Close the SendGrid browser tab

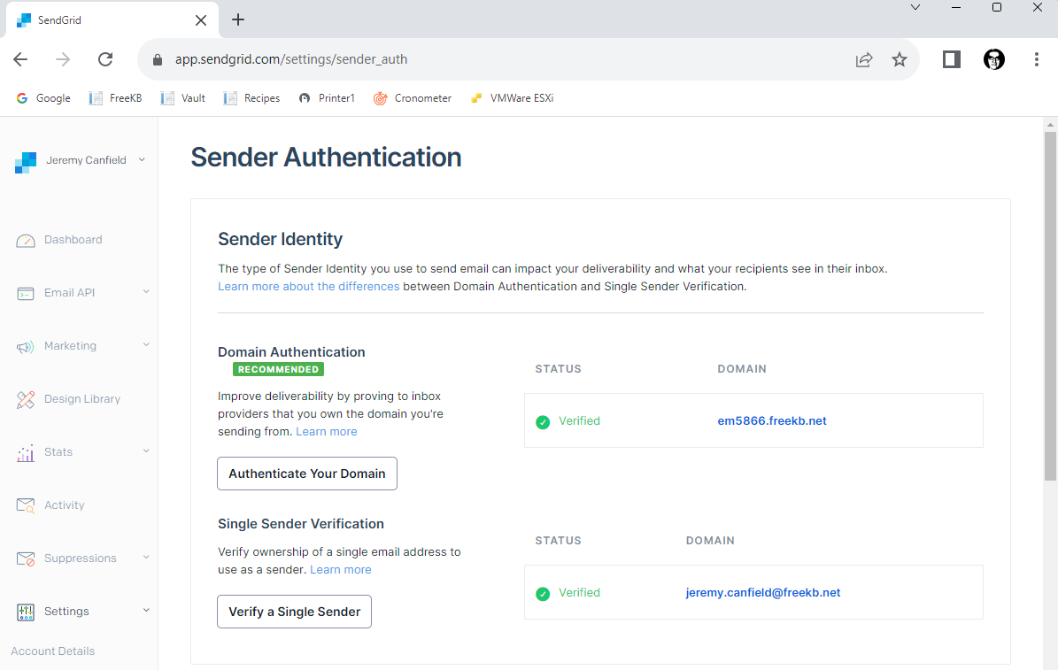201,20
